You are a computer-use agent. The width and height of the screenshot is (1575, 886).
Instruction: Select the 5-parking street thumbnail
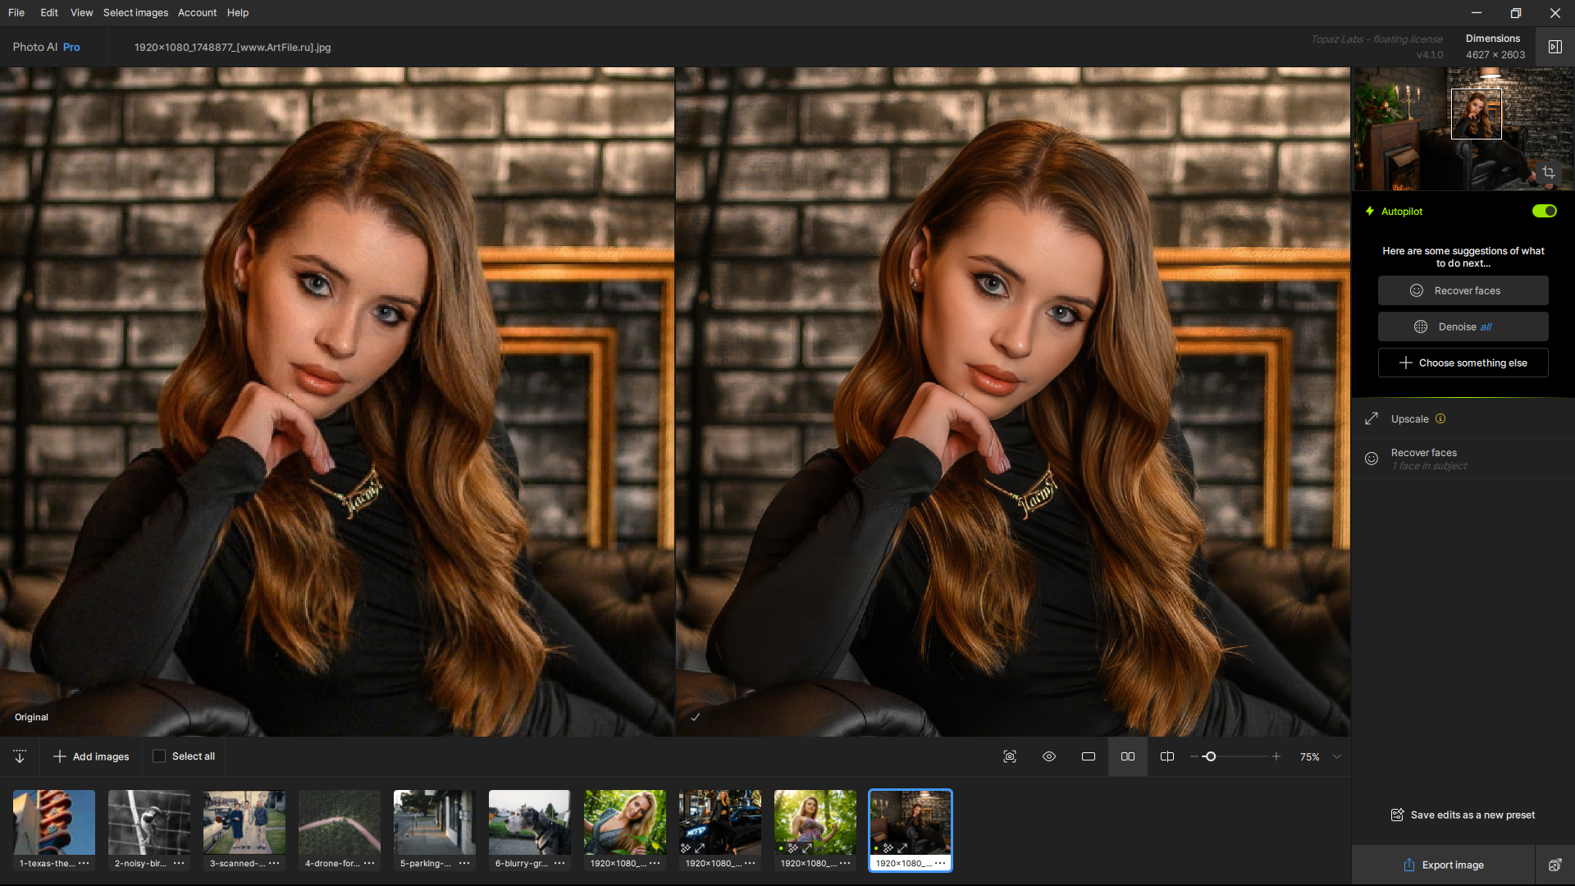point(435,822)
